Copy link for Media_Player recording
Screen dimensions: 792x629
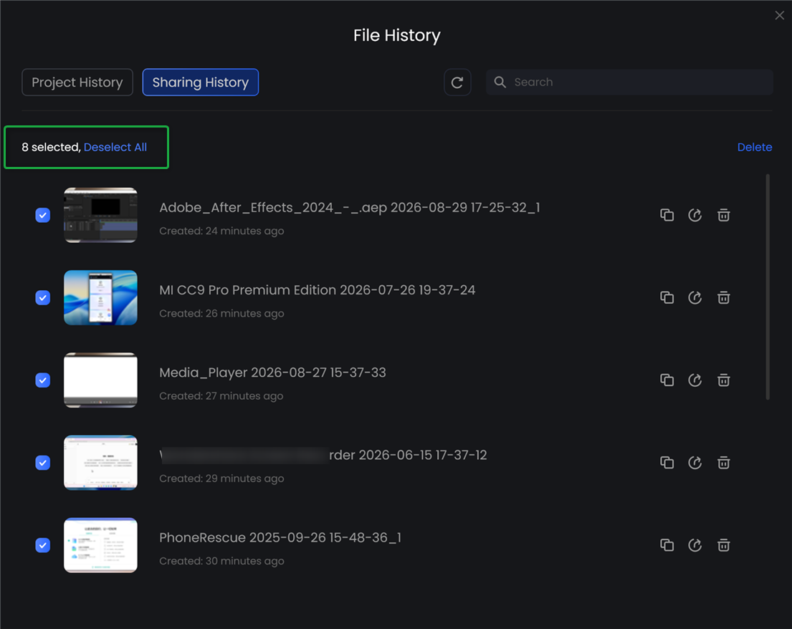pyautogui.click(x=667, y=380)
